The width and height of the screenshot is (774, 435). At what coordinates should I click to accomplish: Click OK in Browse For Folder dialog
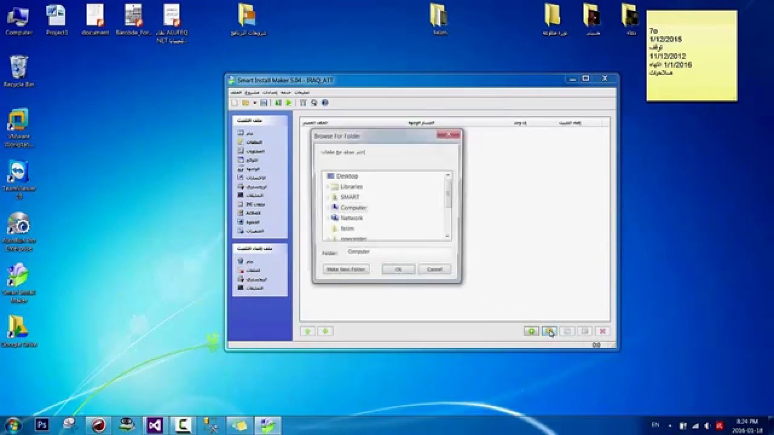[x=398, y=269]
